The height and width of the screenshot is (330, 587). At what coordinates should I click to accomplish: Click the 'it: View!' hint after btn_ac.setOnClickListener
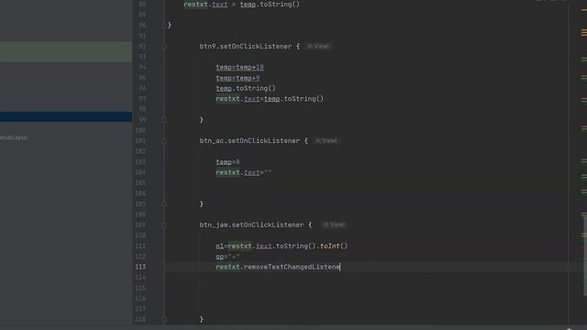coord(327,140)
